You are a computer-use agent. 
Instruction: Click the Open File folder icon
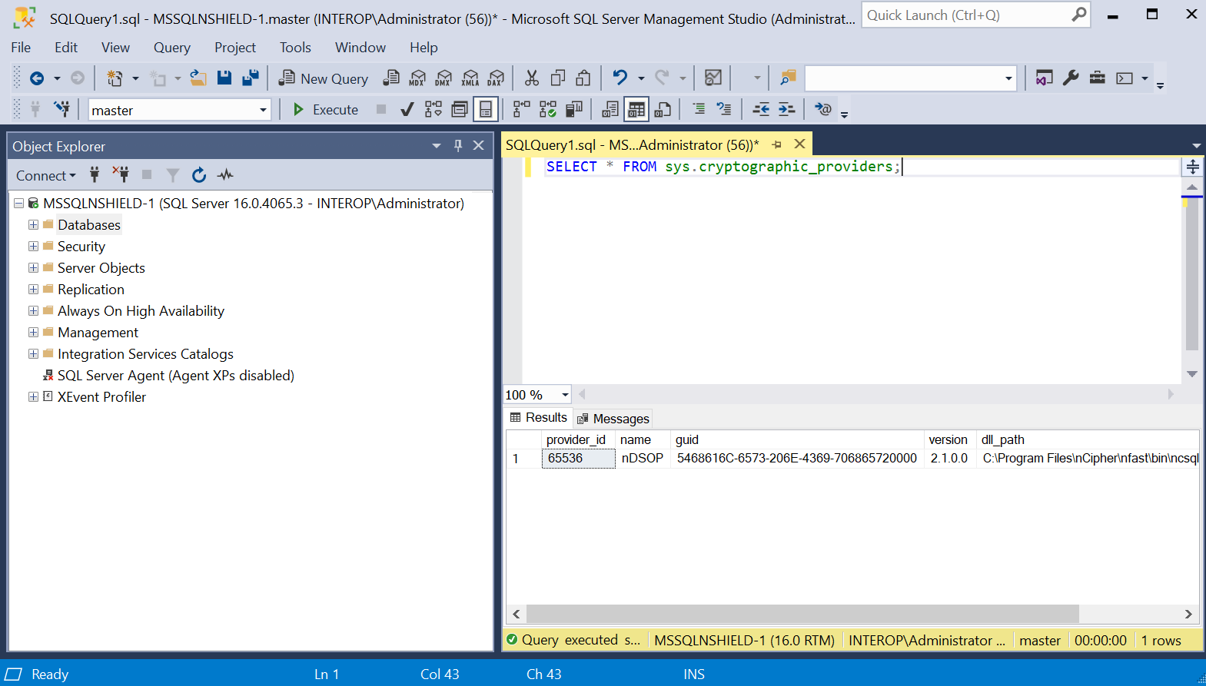tap(198, 78)
